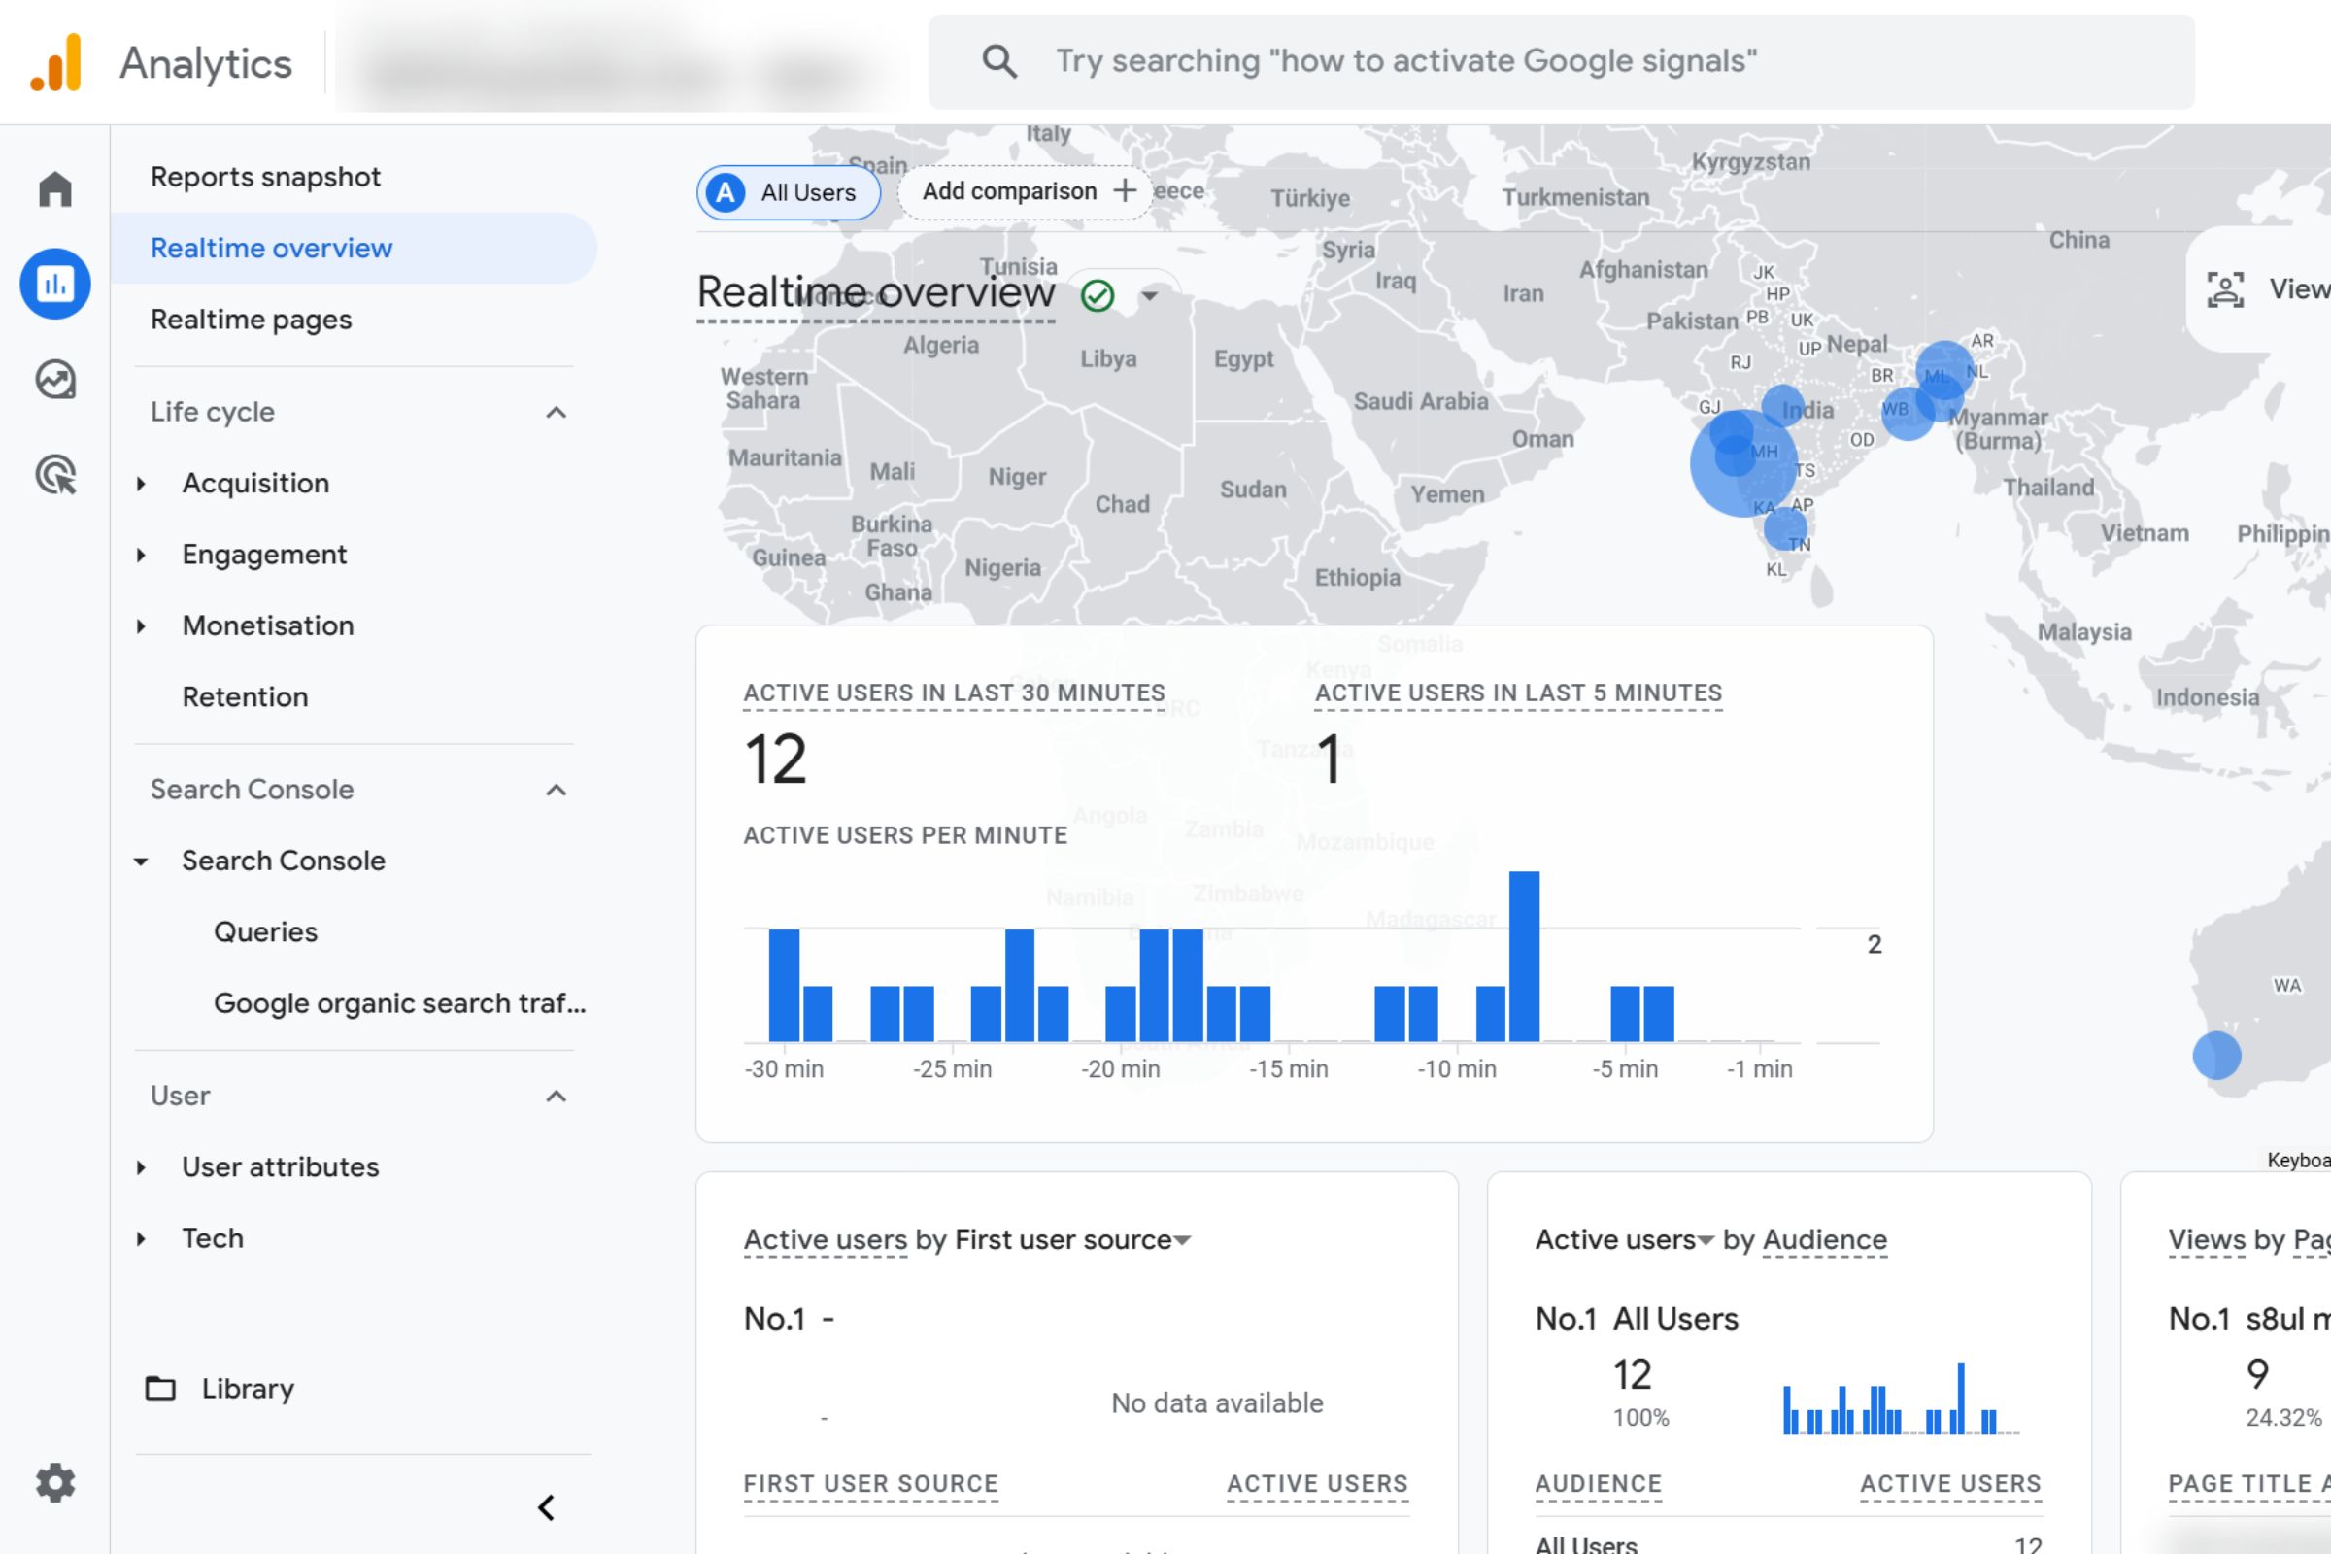
Task: Collapse the Life cycle section
Action: click(556, 412)
